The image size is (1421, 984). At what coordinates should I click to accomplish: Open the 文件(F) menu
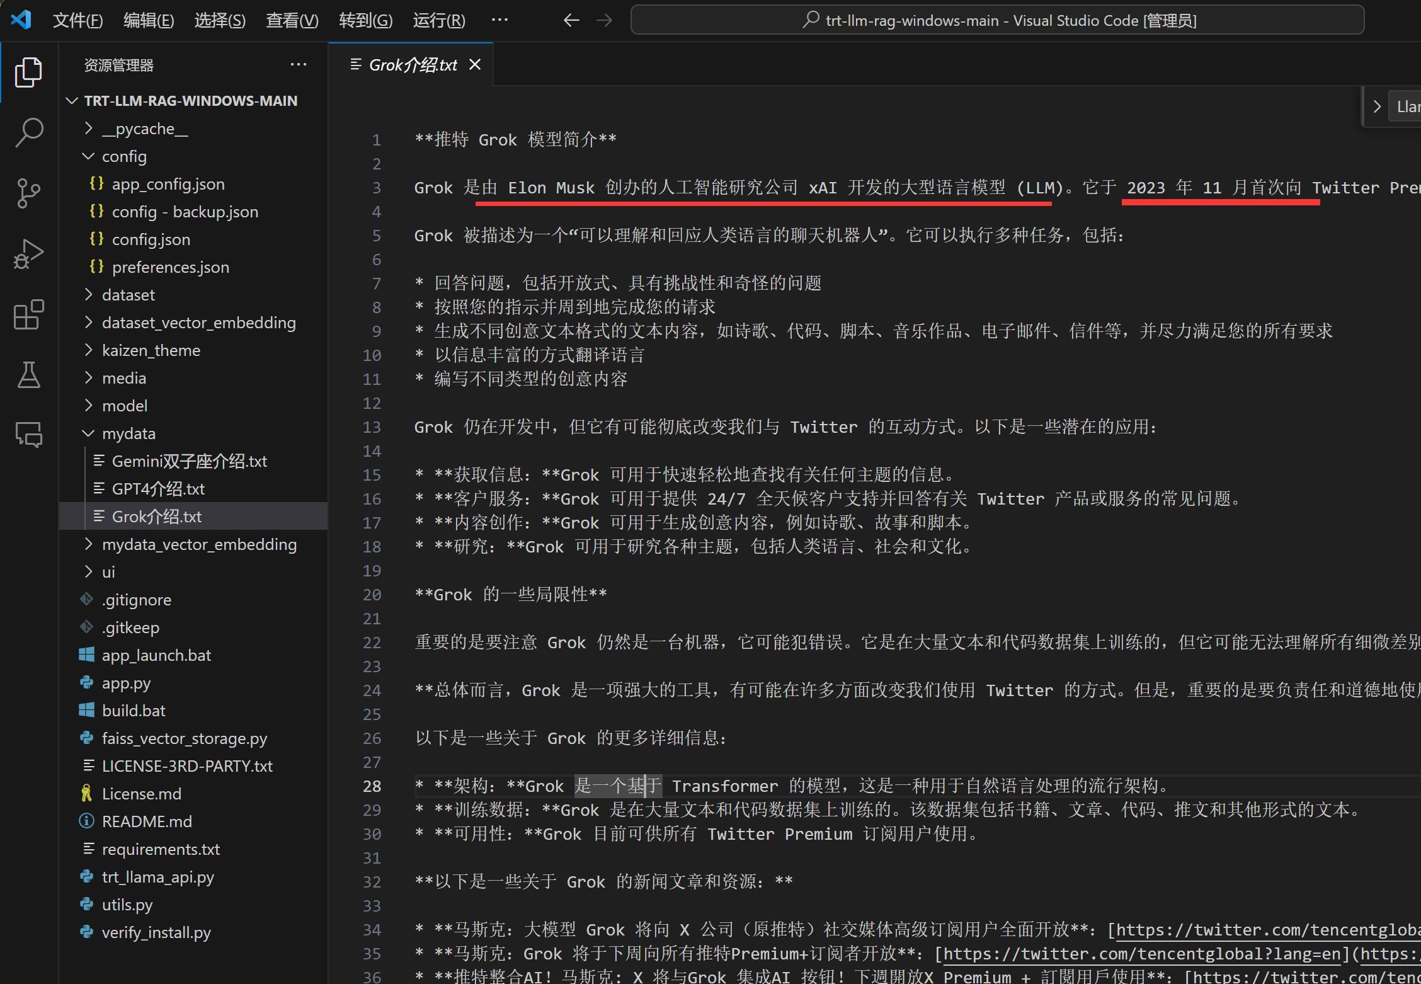click(77, 20)
